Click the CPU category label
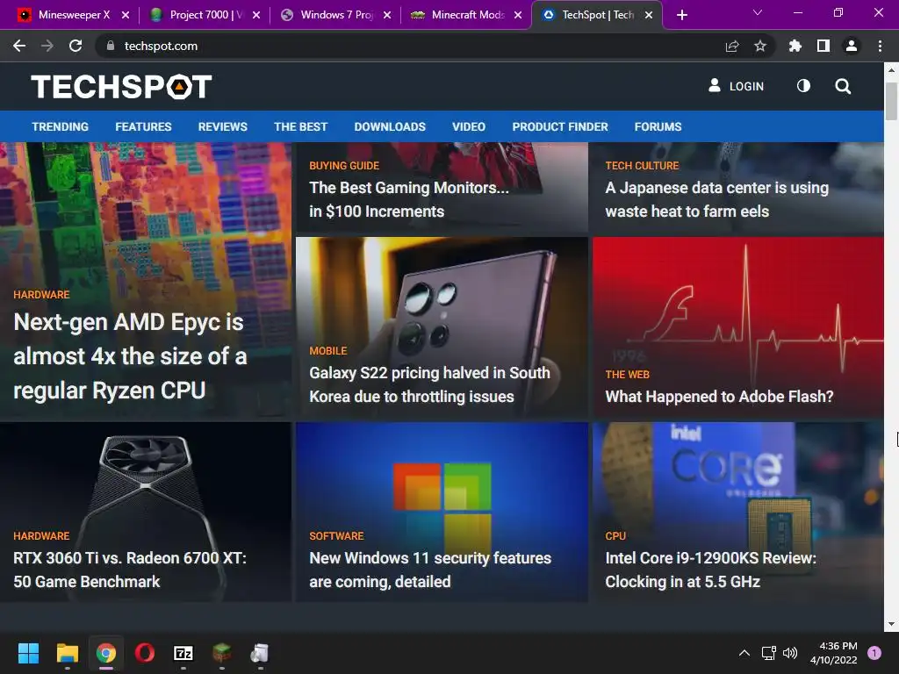The height and width of the screenshot is (674, 899). pyautogui.click(x=615, y=536)
